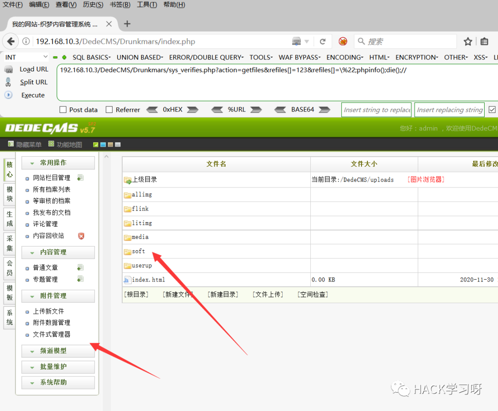Click the Load URL icon
The width and height of the screenshot is (498, 411).
pyautogui.click(x=9, y=69)
